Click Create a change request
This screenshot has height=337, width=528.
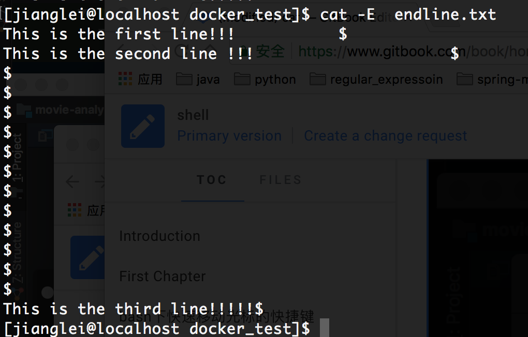386,136
